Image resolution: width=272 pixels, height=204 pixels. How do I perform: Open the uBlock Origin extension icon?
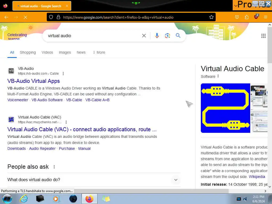click(x=256, y=17)
